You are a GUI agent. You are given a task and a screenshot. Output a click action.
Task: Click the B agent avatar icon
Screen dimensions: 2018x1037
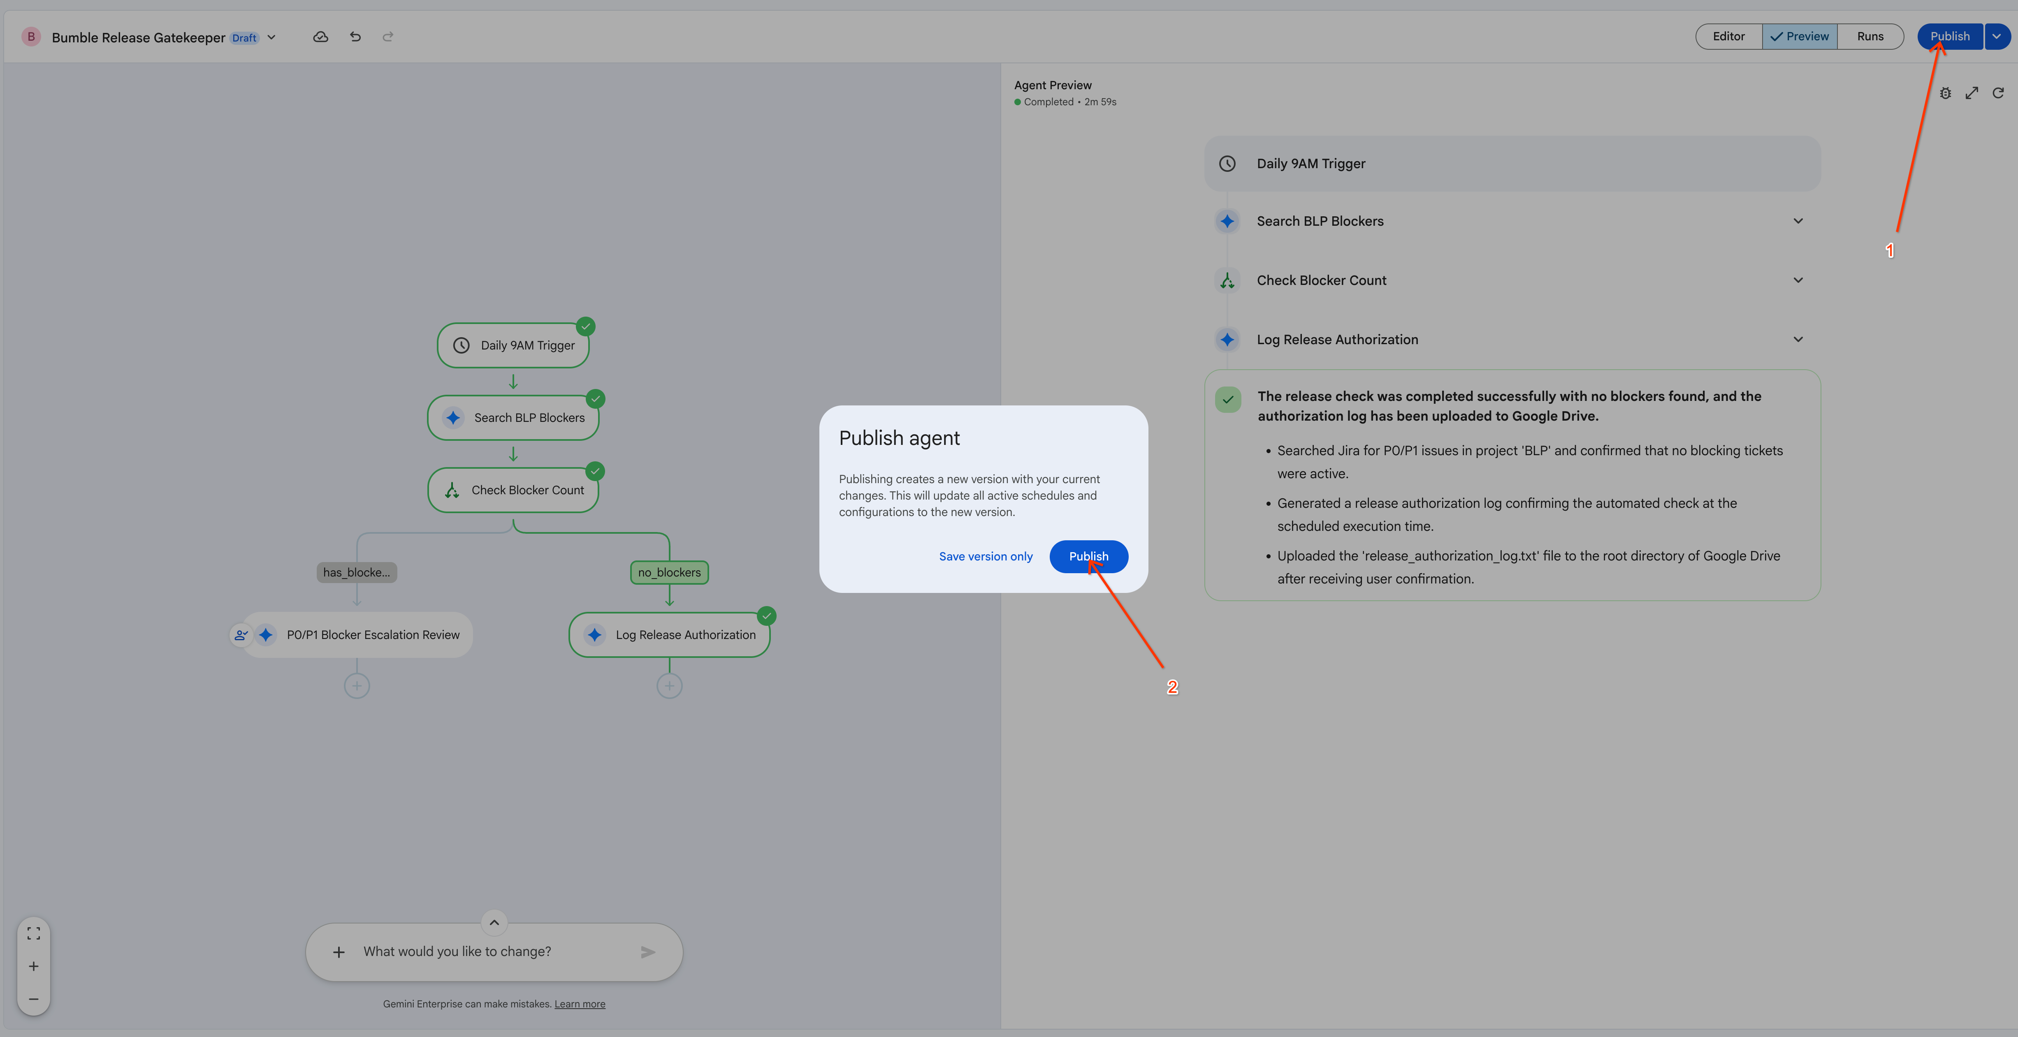tap(31, 37)
